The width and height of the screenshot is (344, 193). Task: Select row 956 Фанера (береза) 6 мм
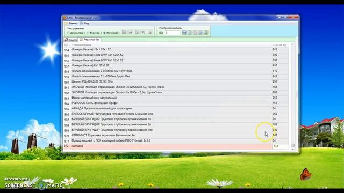coord(176,61)
